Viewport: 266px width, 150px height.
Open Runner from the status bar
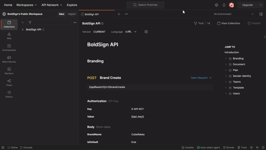pos(228,147)
